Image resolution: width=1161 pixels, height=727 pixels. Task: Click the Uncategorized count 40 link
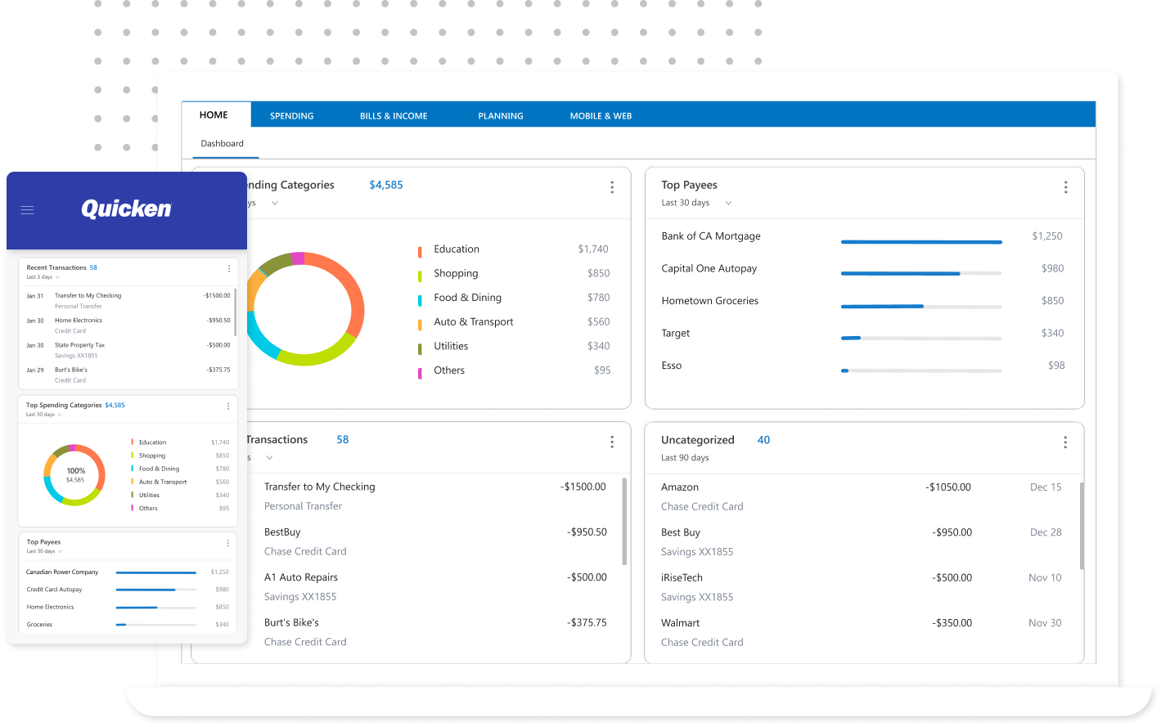(763, 440)
